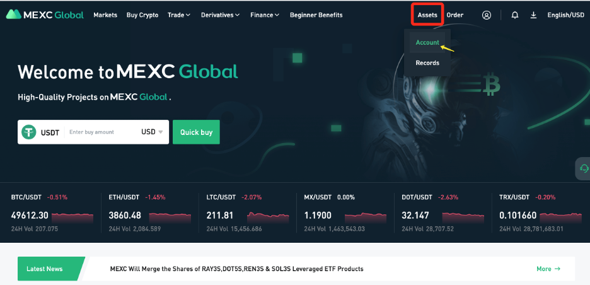The height and width of the screenshot is (285, 590).
Task: Open notifications bell icon
Action: [515, 15]
